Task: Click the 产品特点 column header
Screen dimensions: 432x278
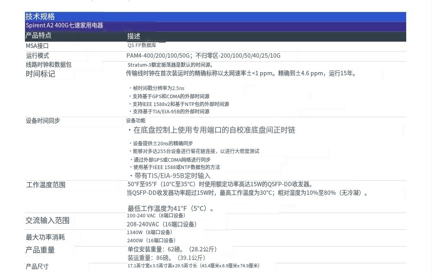Action: 38,36
